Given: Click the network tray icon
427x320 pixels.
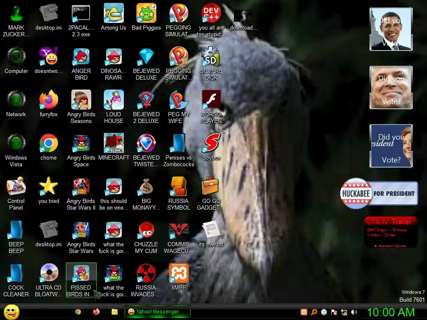Looking at the screenshot, I should (344, 312).
